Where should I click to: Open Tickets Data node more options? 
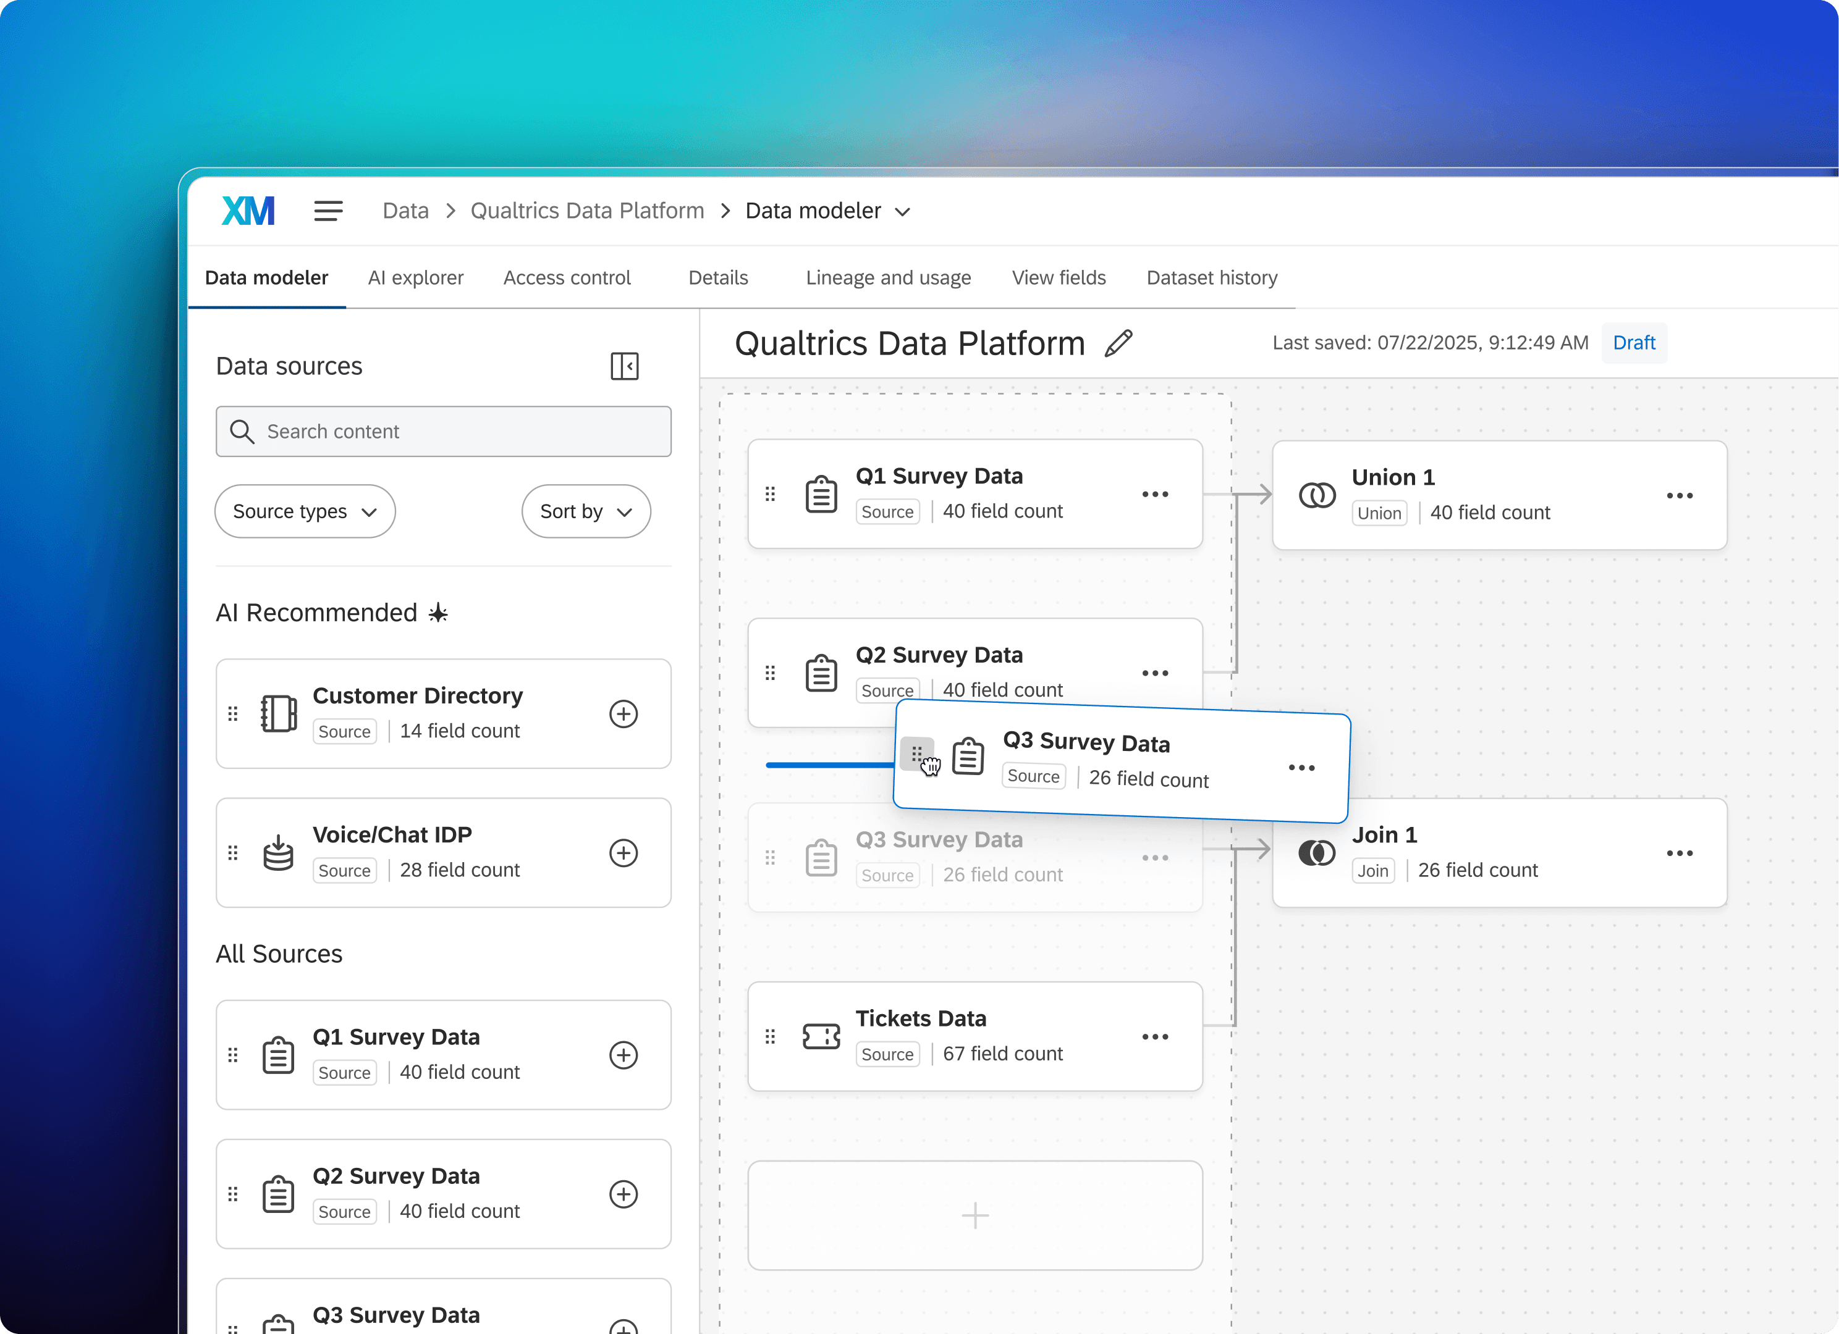pos(1155,1036)
